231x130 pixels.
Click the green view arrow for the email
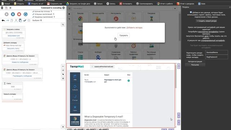coord(128,81)
